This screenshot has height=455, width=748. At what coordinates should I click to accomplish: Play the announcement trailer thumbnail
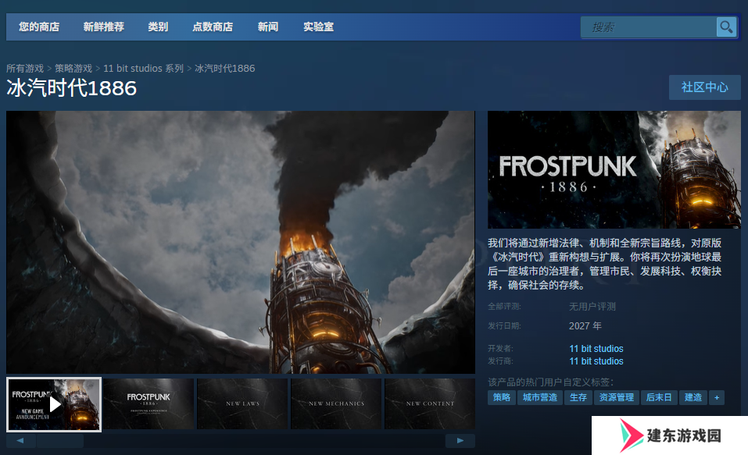pyautogui.click(x=54, y=404)
